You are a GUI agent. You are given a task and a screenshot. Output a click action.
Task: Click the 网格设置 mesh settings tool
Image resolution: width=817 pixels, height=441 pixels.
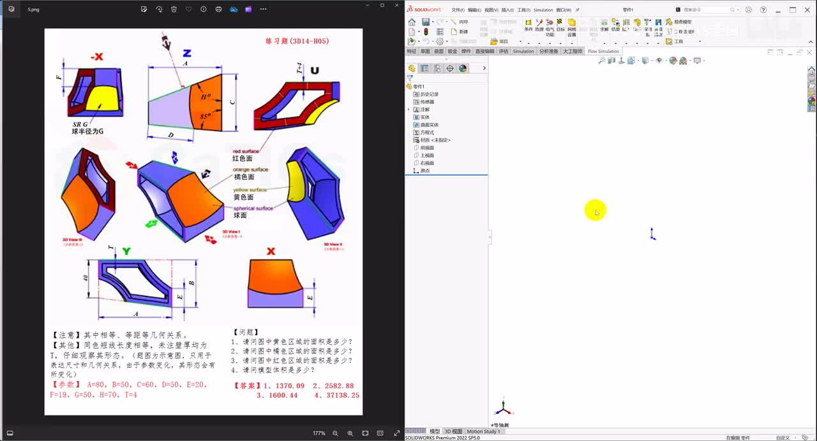pos(572,28)
